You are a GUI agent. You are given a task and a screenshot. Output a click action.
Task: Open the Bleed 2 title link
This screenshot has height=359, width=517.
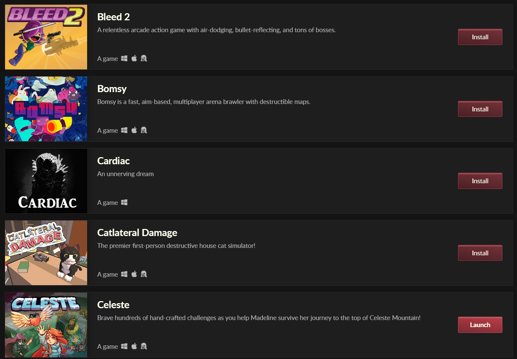(114, 17)
